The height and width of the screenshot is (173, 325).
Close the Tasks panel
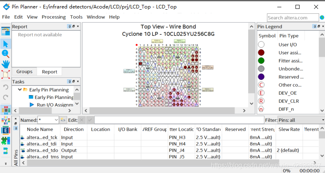pyautogui.click(x=78, y=81)
